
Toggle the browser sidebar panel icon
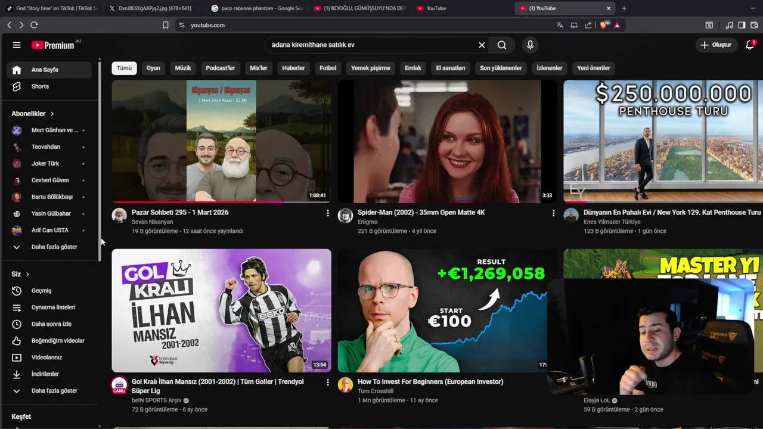coord(742,25)
